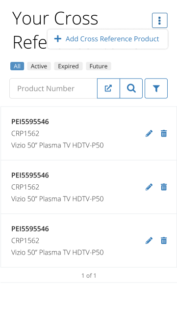Choose Add Cross Reference Product menu item

coord(107,39)
